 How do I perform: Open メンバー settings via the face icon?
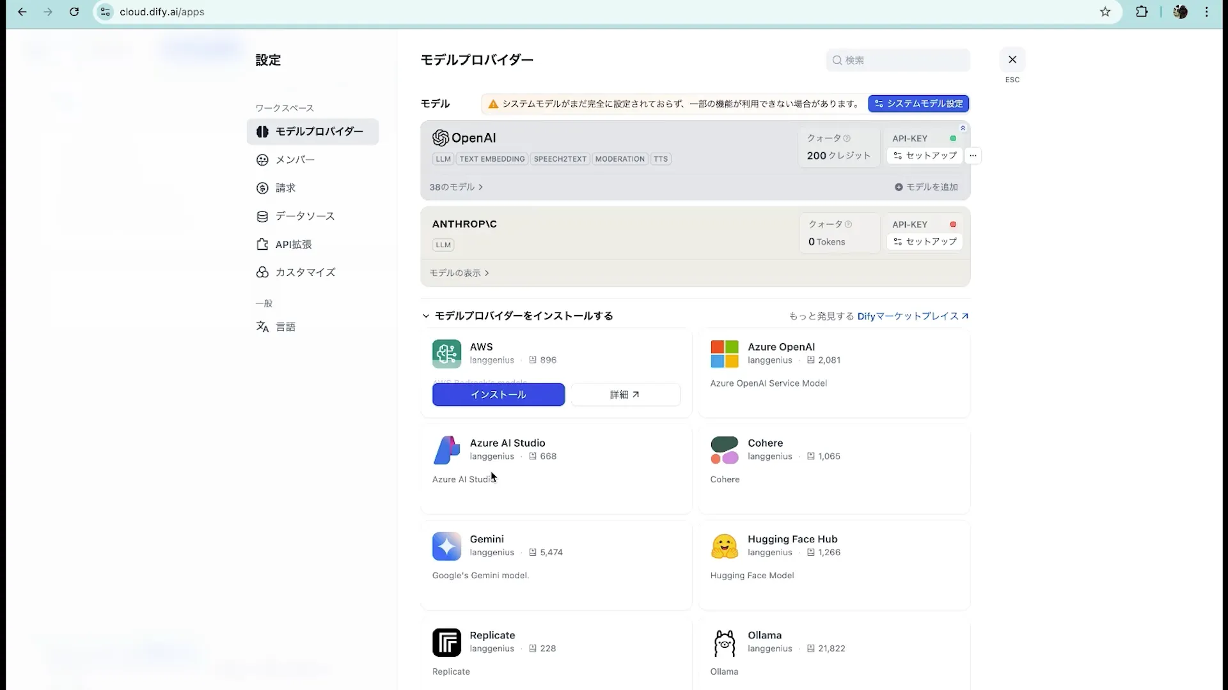(x=262, y=160)
